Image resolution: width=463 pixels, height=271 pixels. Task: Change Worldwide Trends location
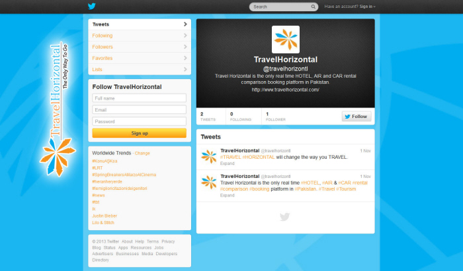tap(142, 153)
